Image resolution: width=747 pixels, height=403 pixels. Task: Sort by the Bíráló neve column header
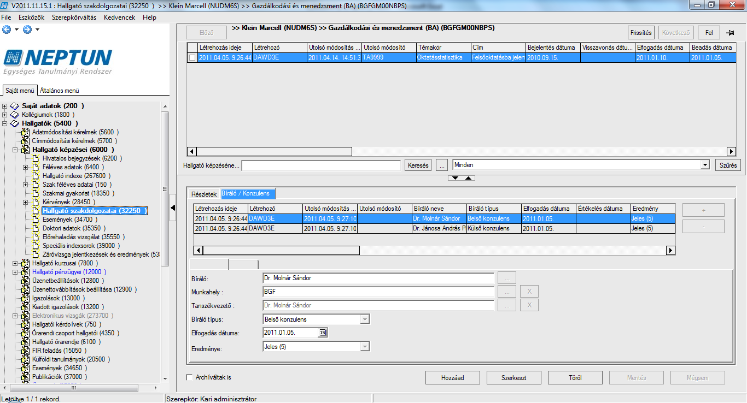439,209
